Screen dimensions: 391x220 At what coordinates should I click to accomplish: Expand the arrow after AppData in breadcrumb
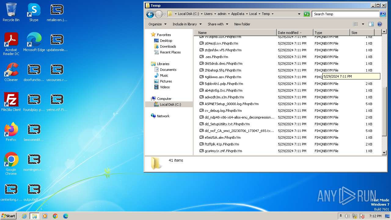coord(247,14)
